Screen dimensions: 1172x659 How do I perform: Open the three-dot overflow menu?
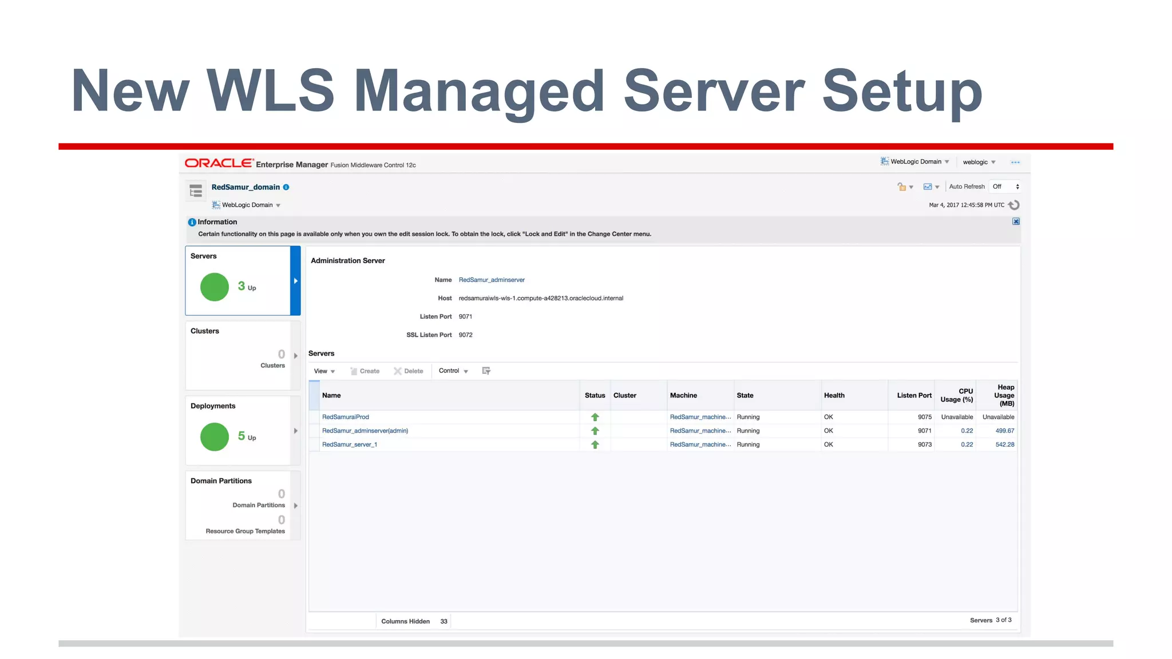(1015, 162)
